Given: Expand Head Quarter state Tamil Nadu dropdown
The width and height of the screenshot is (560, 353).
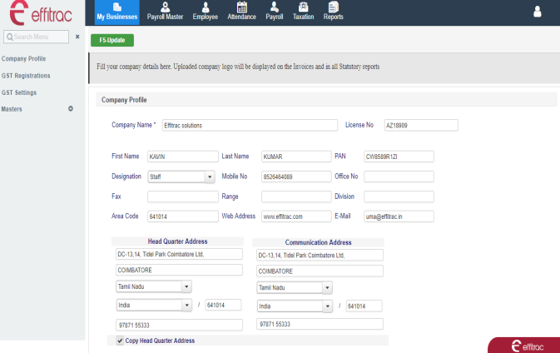Looking at the screenshot, I should pyautogui.click(x=186, y=286).
